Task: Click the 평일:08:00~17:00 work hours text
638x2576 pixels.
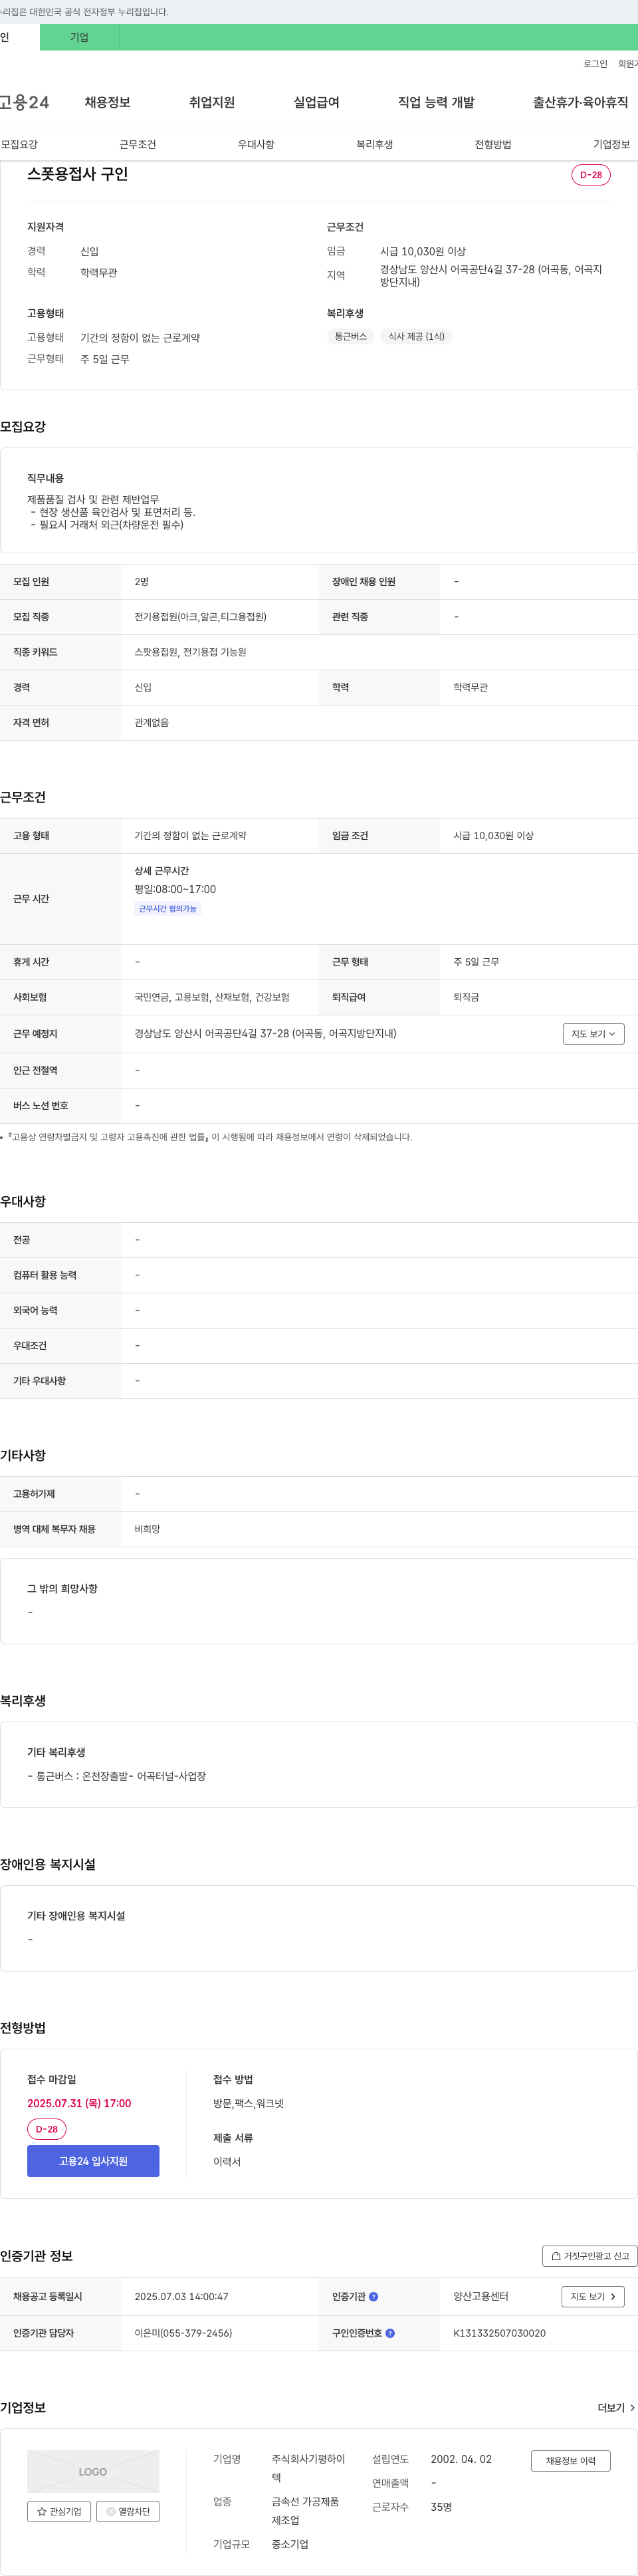Action: coord(175,889)
